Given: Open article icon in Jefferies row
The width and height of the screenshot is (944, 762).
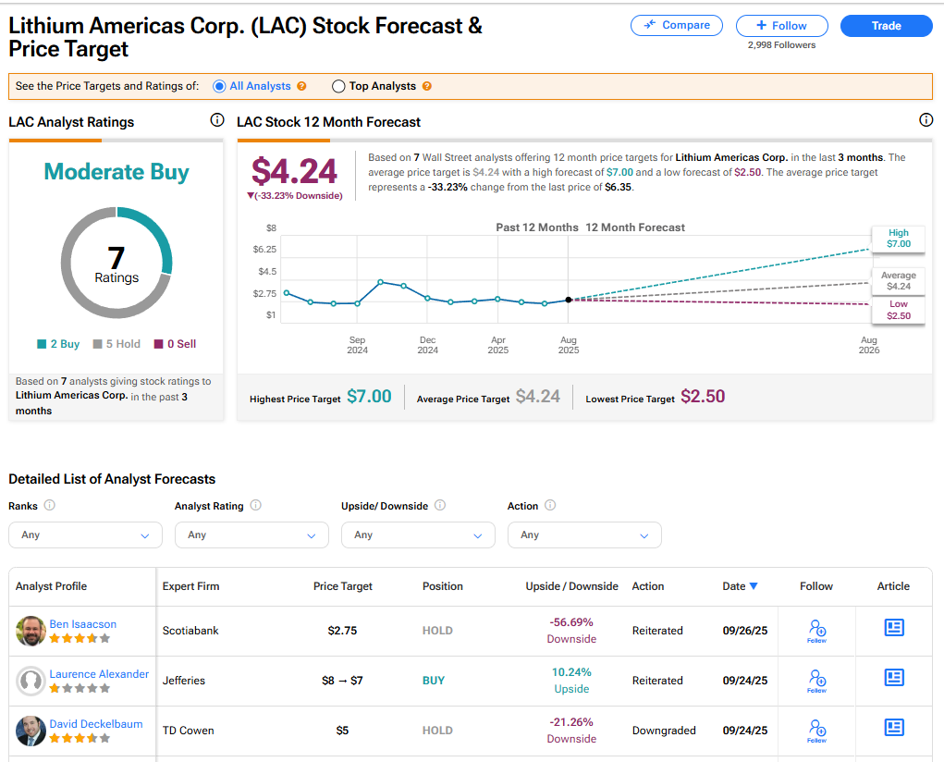Looking at the screenshot, I should click(x=894, y=678).
